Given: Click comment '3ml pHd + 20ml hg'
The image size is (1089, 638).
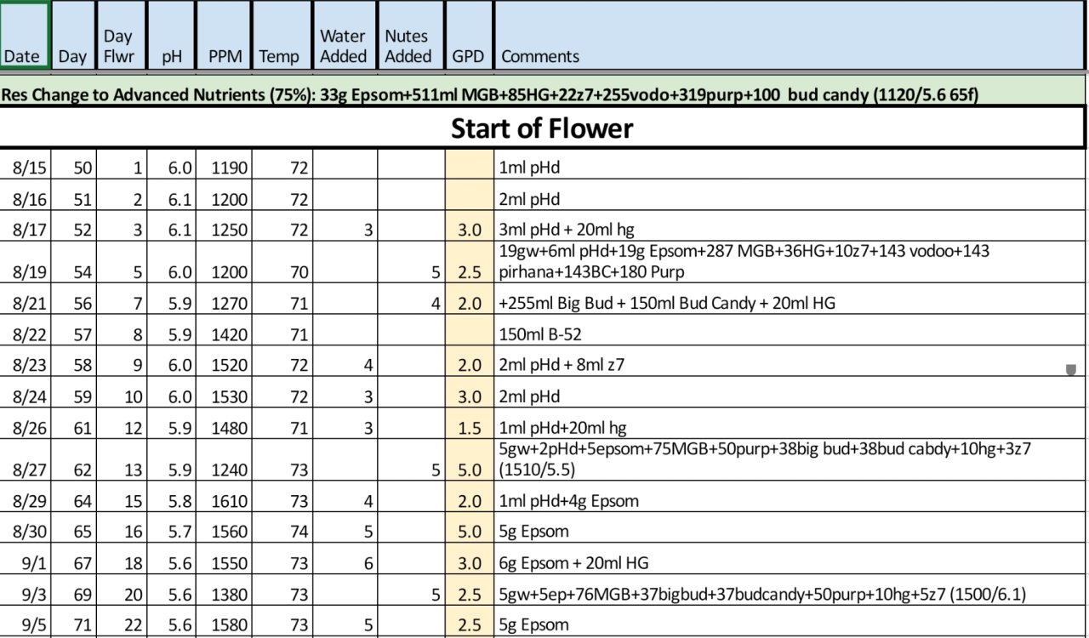Looking at the screenshot, I should tap(567, 230).
